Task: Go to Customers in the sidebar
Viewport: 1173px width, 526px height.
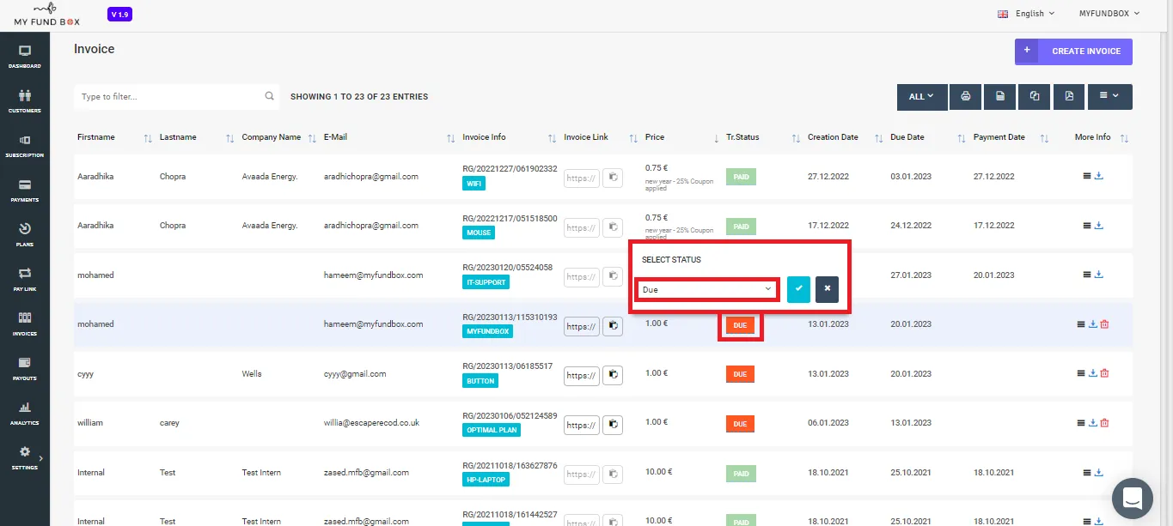Action: (x=24, y=101)
